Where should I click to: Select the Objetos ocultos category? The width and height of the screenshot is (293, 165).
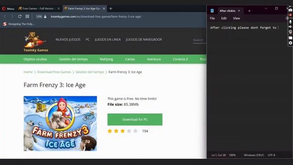35,59
